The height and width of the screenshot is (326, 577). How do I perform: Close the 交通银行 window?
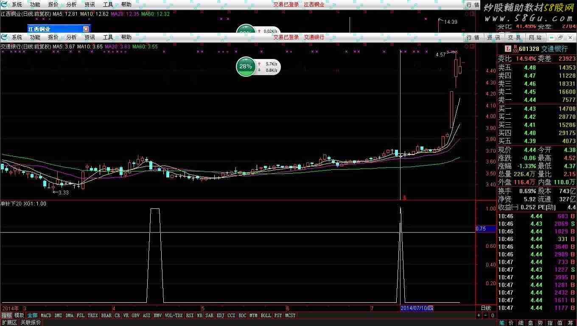(x=570, y=38)
